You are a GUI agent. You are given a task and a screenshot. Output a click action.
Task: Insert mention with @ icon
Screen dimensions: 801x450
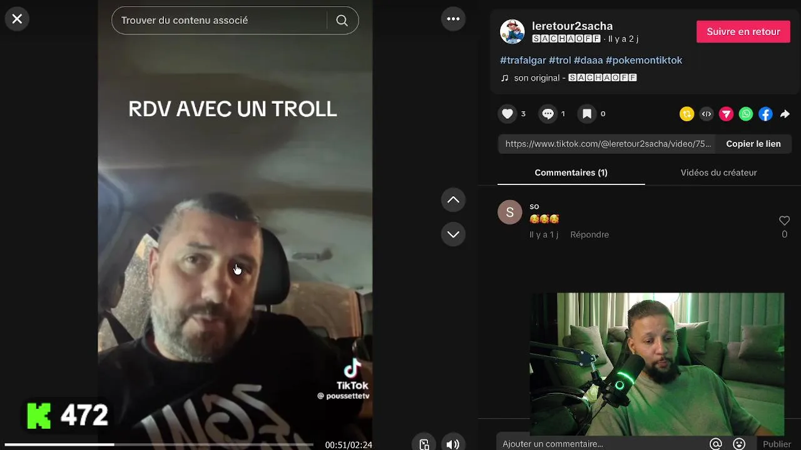click(x=716, y=444)
